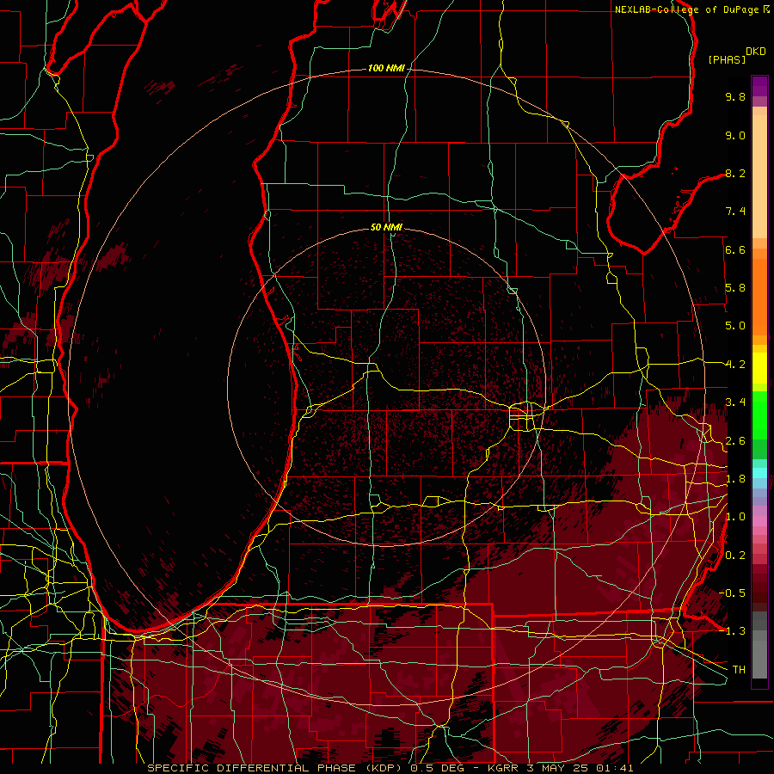Click the [PHAS] legend header
This screenshot has height=774, width=774.
(x=727, y=60)
